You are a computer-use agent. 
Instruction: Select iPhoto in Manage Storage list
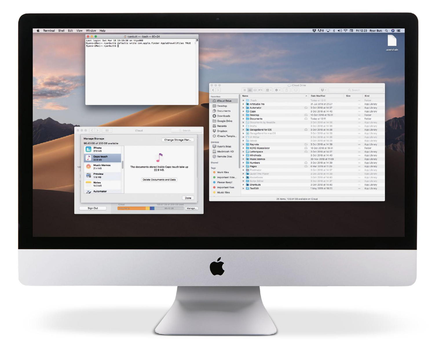point(103,149)
